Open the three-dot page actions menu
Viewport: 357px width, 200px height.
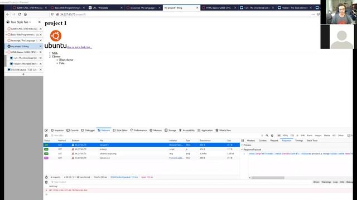[x=313, y=14]
